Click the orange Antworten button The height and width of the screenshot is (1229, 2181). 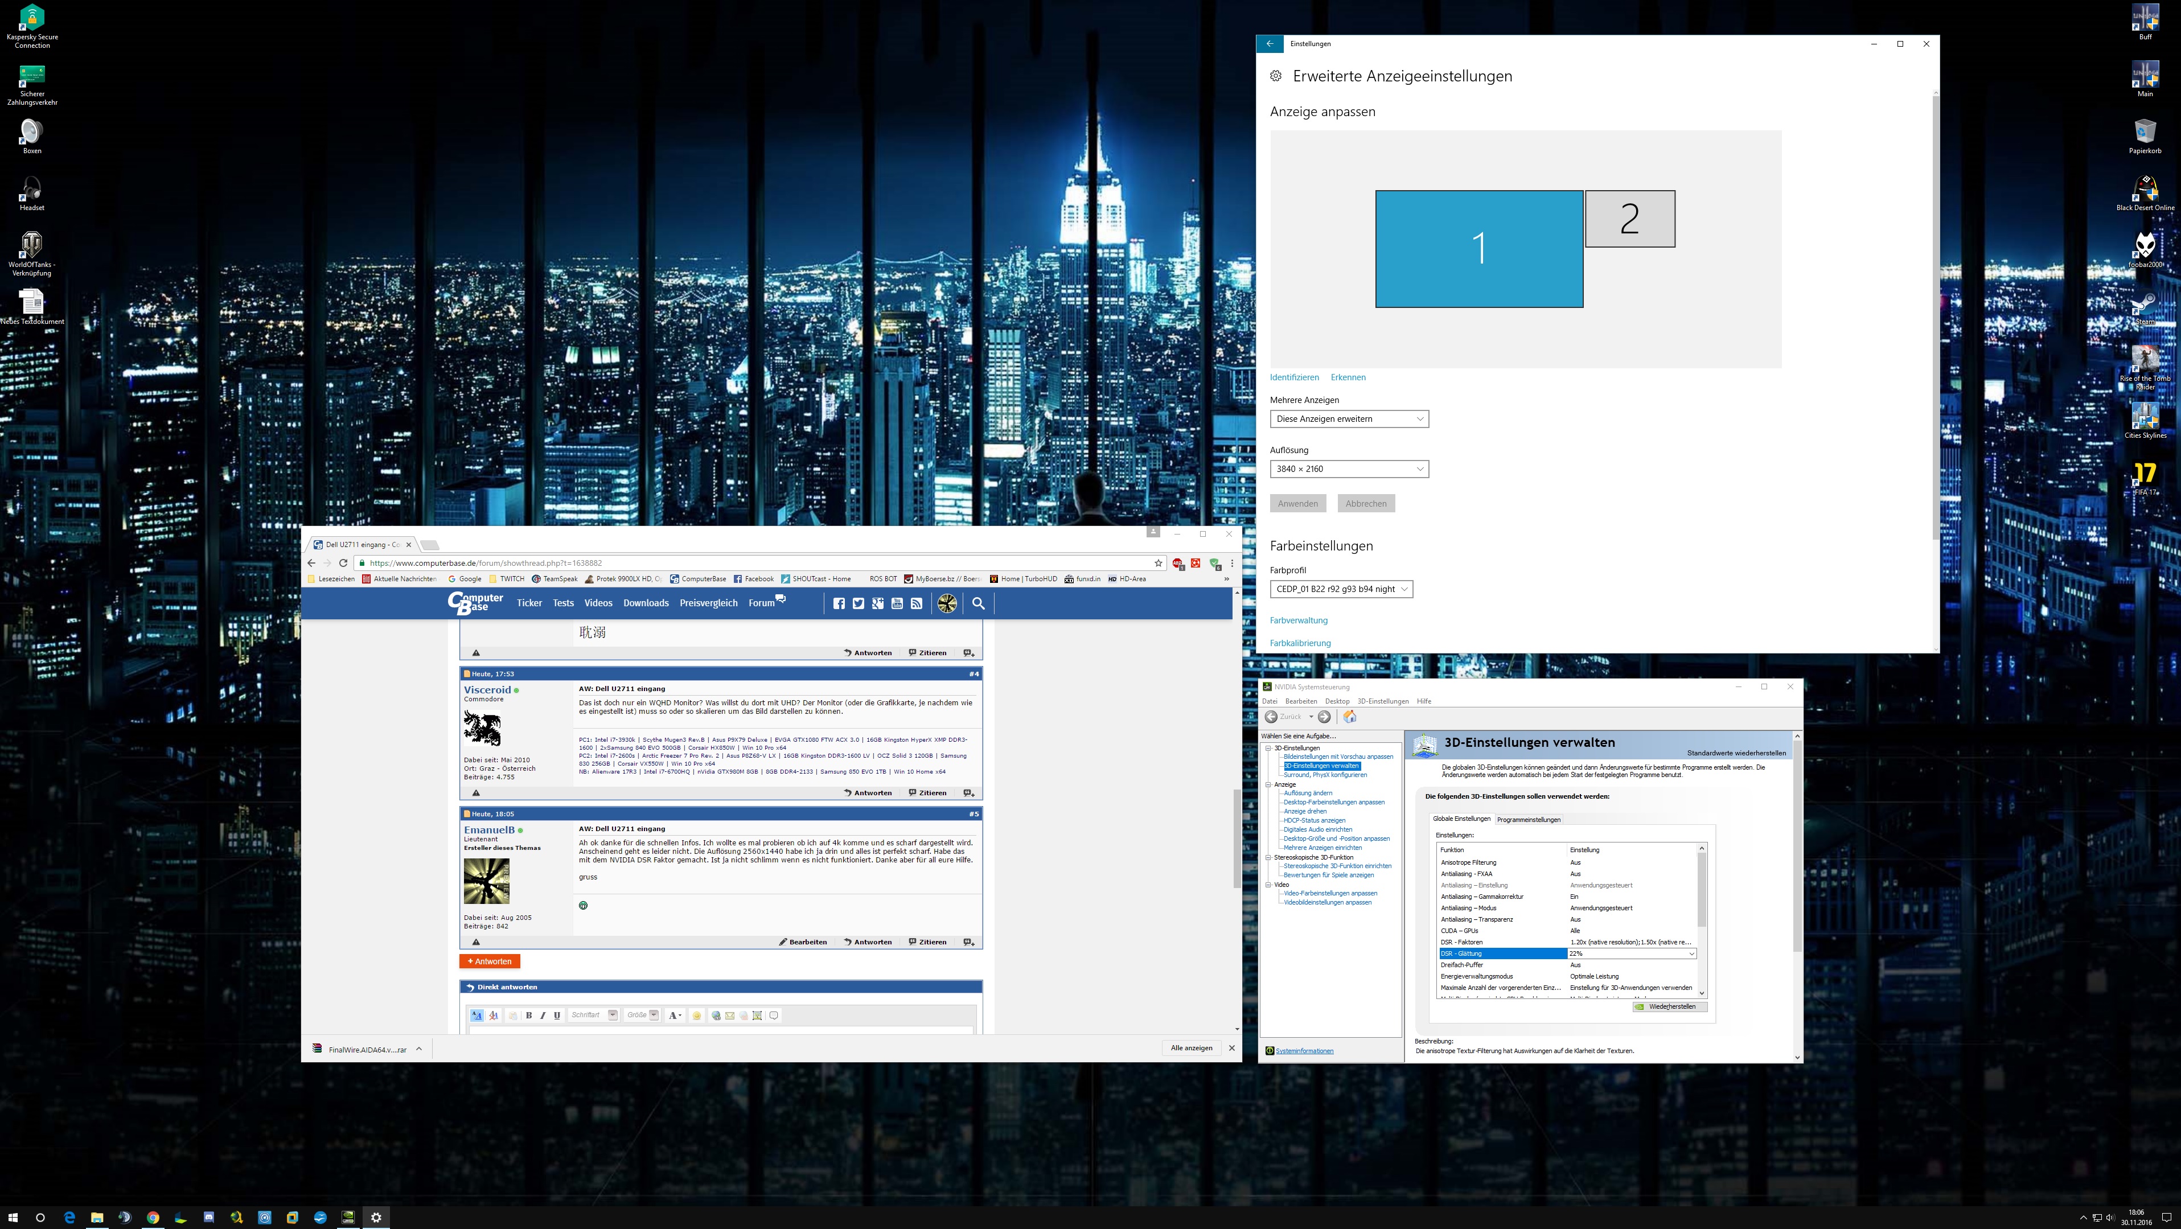tap(490, 961)
